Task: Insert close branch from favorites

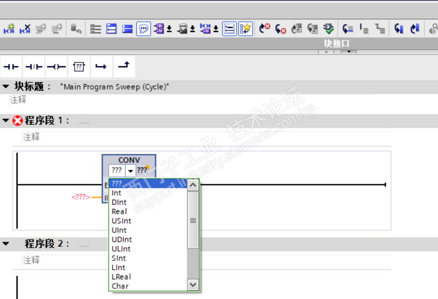Action: point(124,67)
